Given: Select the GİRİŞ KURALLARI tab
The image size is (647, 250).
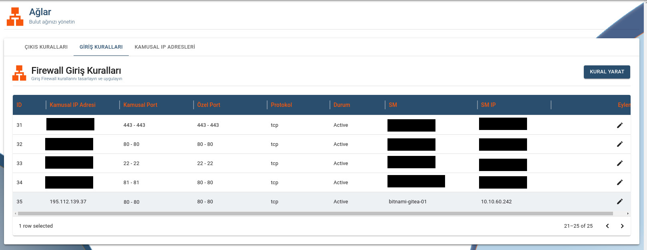Looking at the screenshot, I should pyautogui.click(x=101, y=47).
